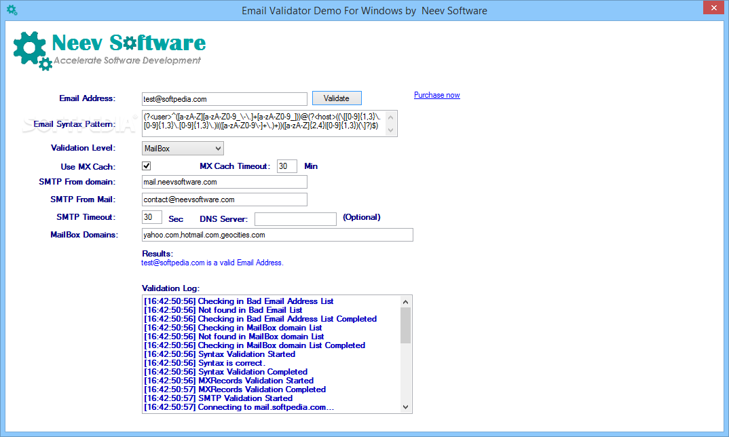Image resolution: width=729 pixels, height=437 pixels.
Task: Click the gear app icon in title bar
Action: (12, 9)
